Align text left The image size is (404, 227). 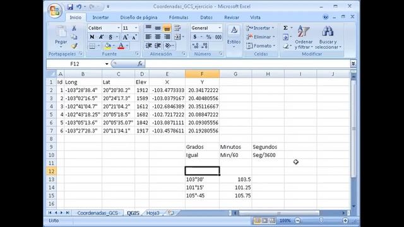[148, 37]
